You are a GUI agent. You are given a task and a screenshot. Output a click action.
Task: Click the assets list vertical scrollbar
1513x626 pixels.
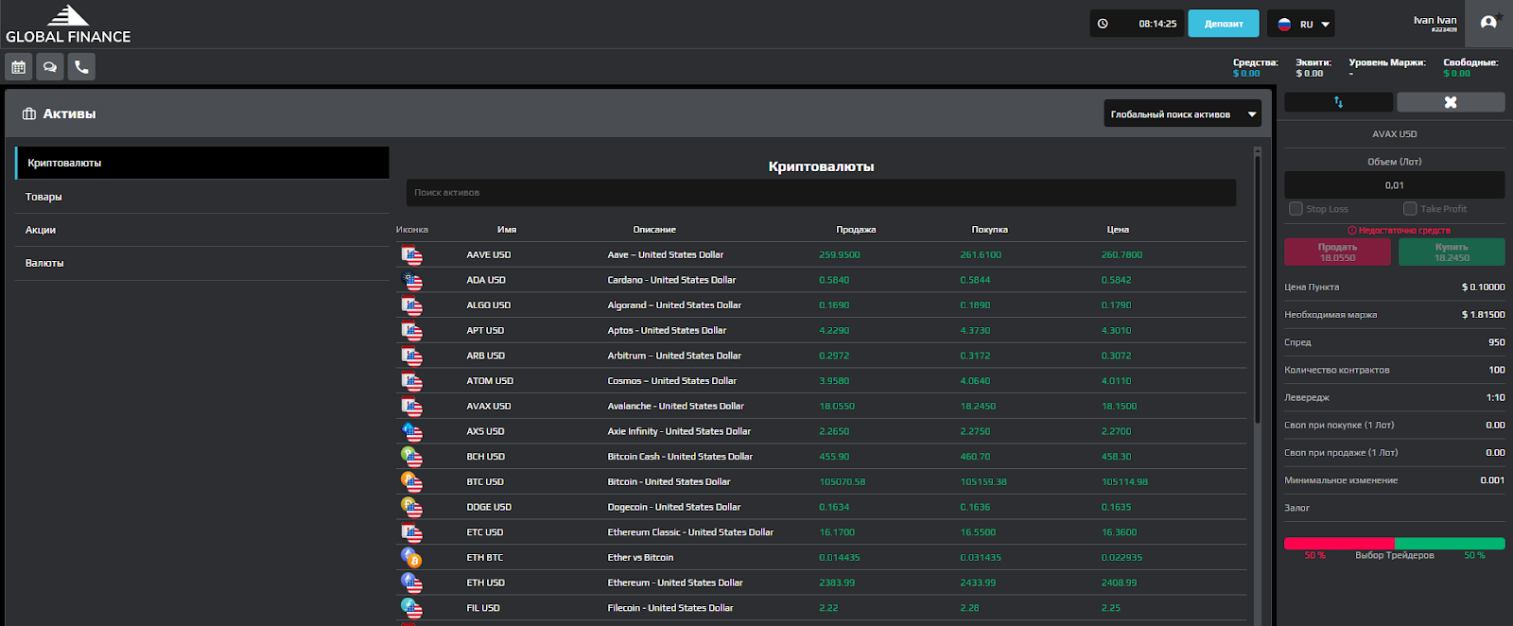1257,288
